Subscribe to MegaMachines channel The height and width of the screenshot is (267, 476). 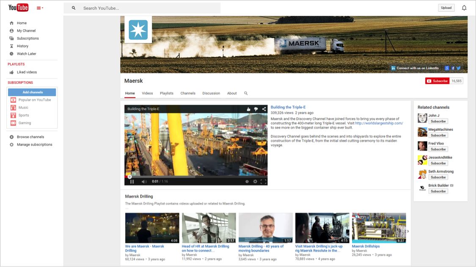tap(438, 135)
